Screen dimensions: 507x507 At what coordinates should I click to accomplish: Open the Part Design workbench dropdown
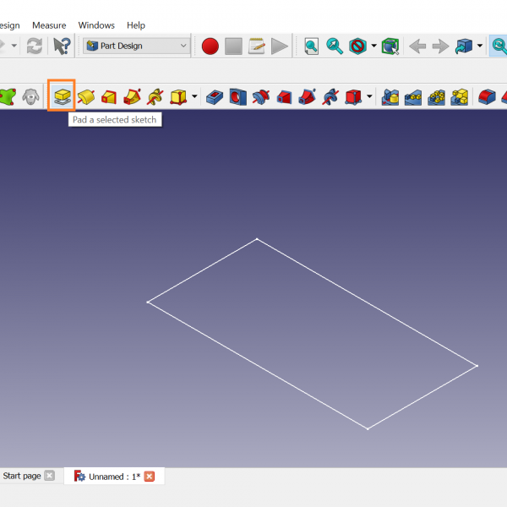click(x=137, y=46)
